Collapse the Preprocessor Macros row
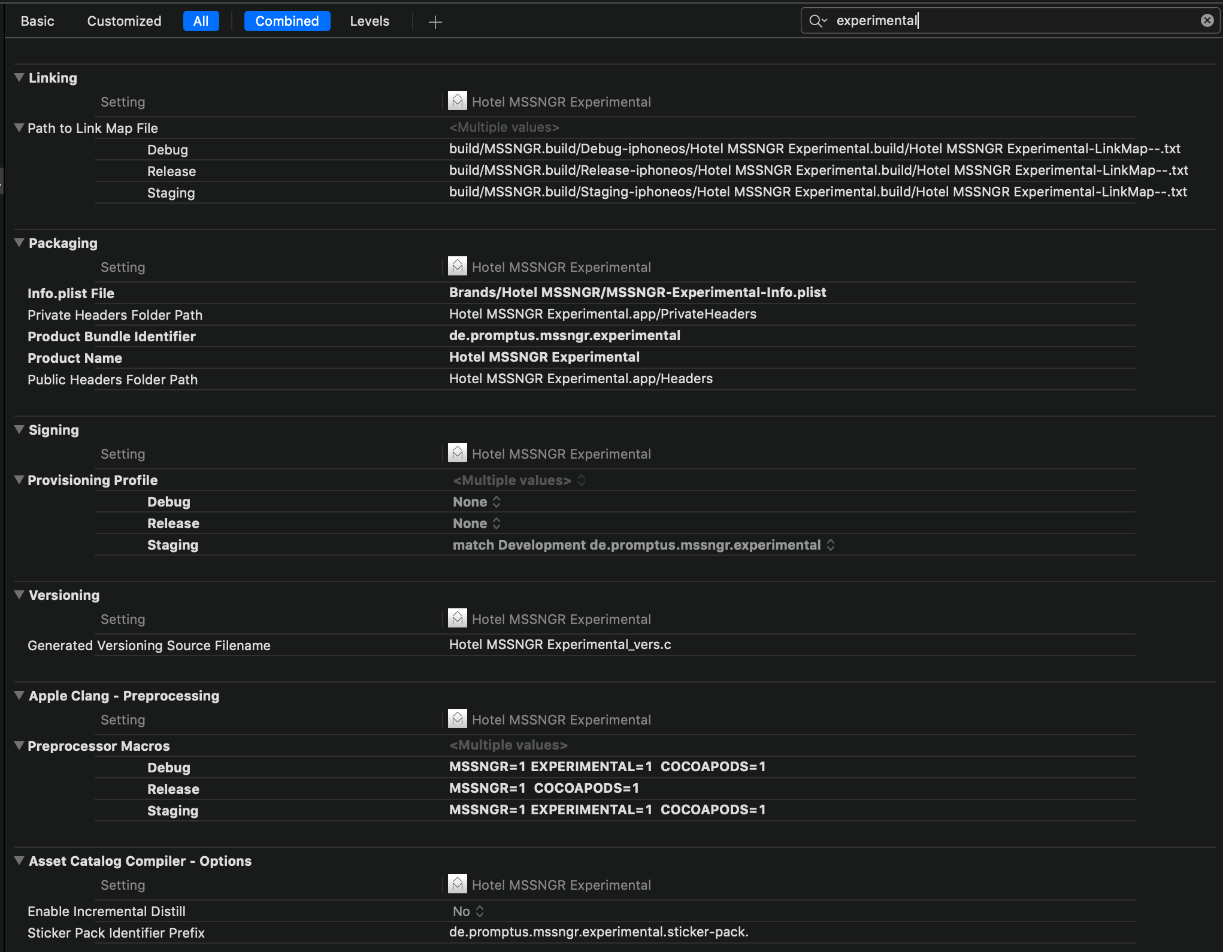This screenshot has width=1223, height=952. [x=19, y=745]
